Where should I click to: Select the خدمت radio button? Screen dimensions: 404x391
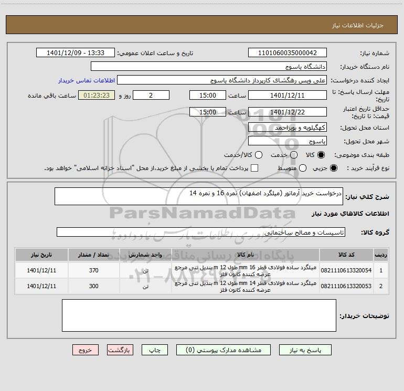(x=294, y=155)
